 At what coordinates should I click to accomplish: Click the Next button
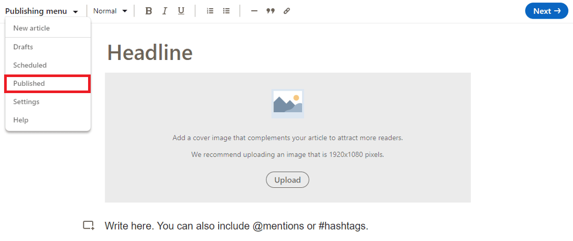tap(547, 11)
